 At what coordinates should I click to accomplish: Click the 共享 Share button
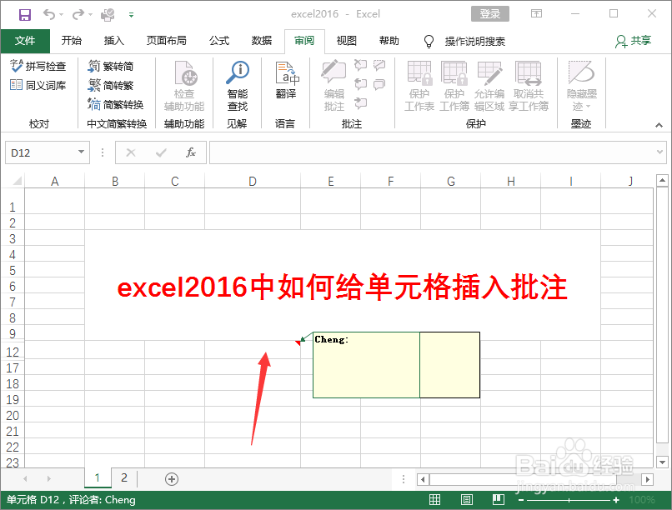635,41
